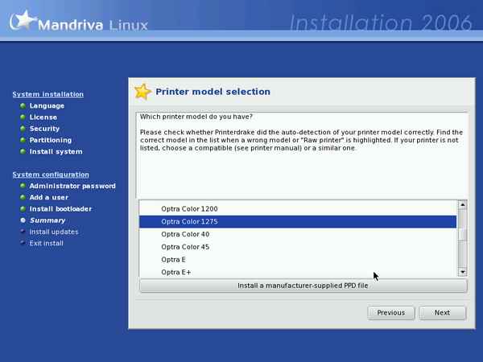Click the Partitioning step in sidebar
The height and width of the screenshot is (362, 483).
pos(51,140)
